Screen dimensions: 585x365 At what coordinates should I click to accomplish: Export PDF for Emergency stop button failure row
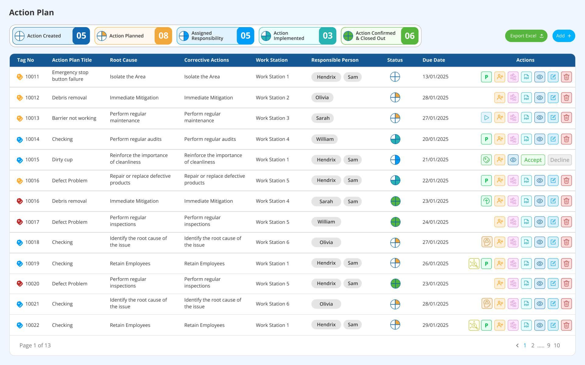(x=526, y=77)
